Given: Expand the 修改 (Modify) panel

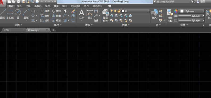Looking at the screenshot, I should click(58, 25).
